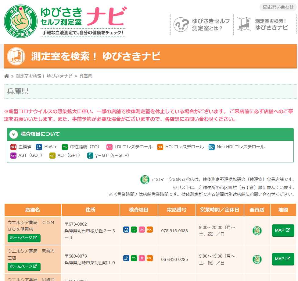Follow the 測定室を検索！ゆびさきナビ breadcrumb link
The image size is (298, 281).
tap(44, 76)
